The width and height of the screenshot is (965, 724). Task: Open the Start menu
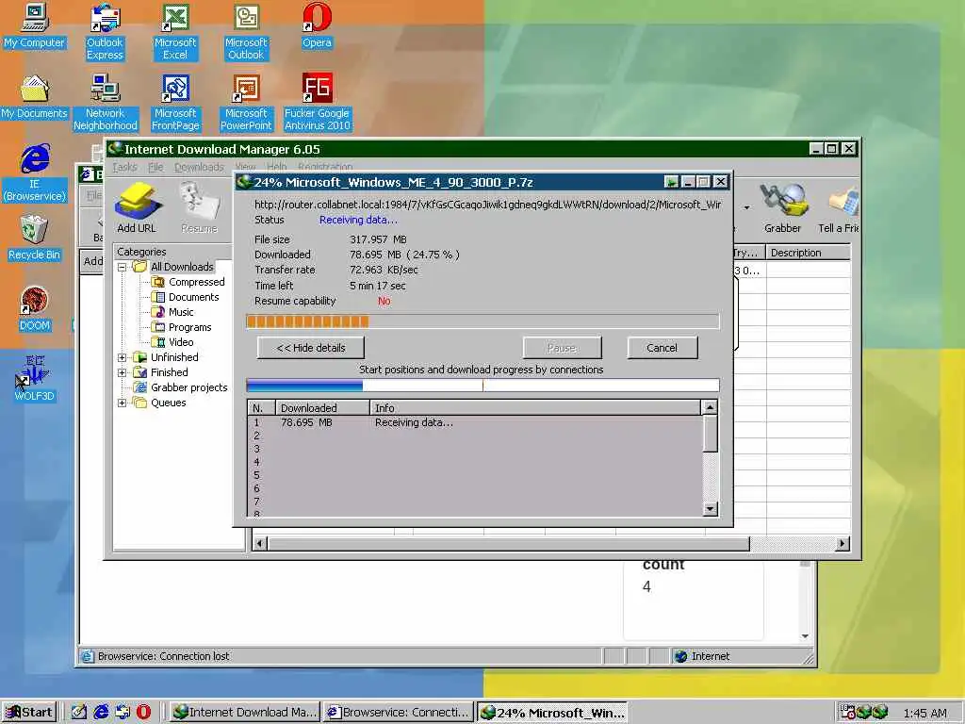pyautogui.click(x=29, y=713)
